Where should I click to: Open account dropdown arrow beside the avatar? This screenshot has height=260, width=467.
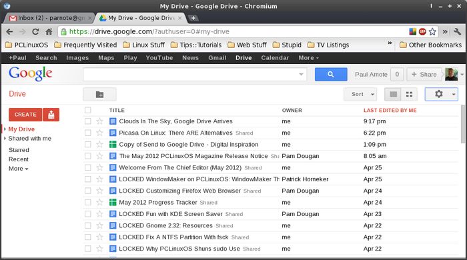[x=462, y=75]
